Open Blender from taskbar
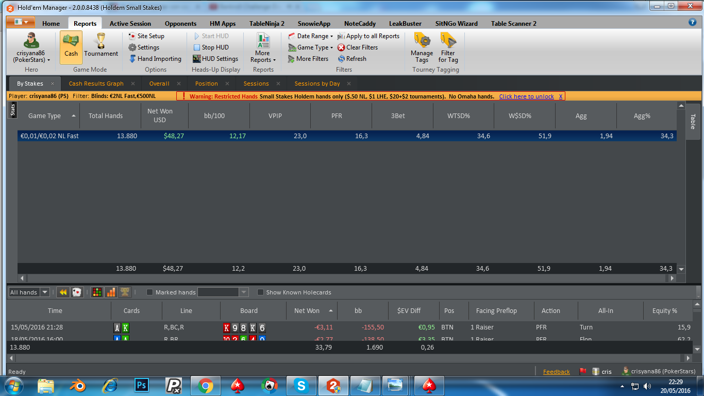The width and height of the screenshot is (704, 396). [x=77, y=385]
